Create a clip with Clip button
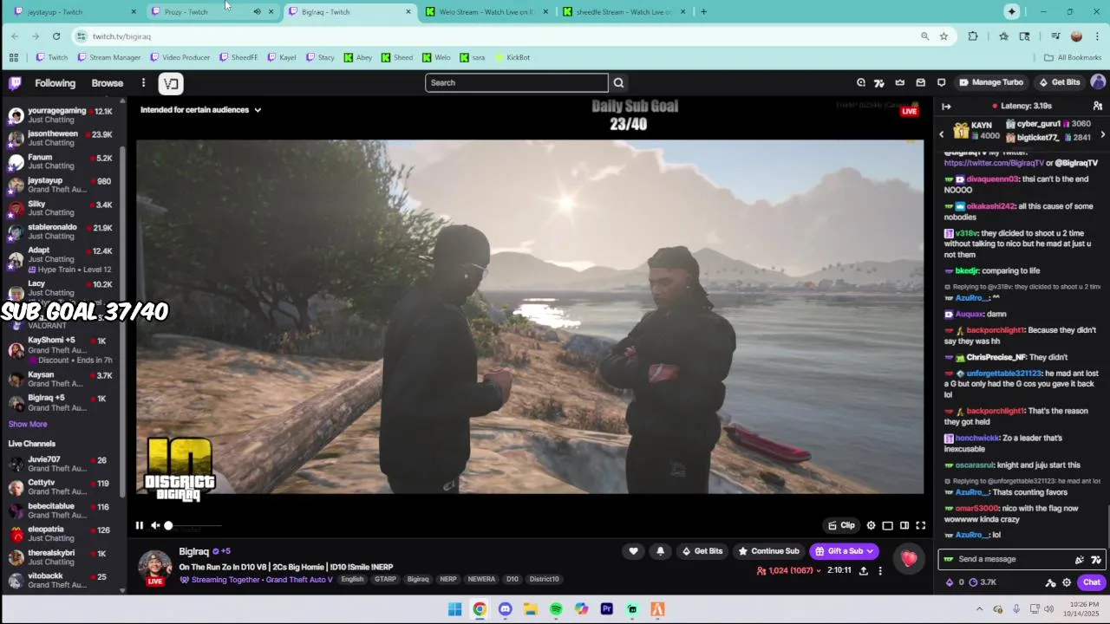The image size is (1110, 624). click(841, 525)
